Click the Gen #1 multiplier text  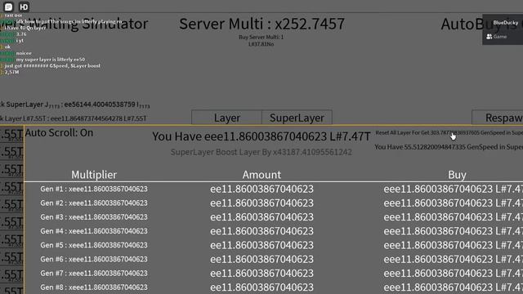(94, 189)
